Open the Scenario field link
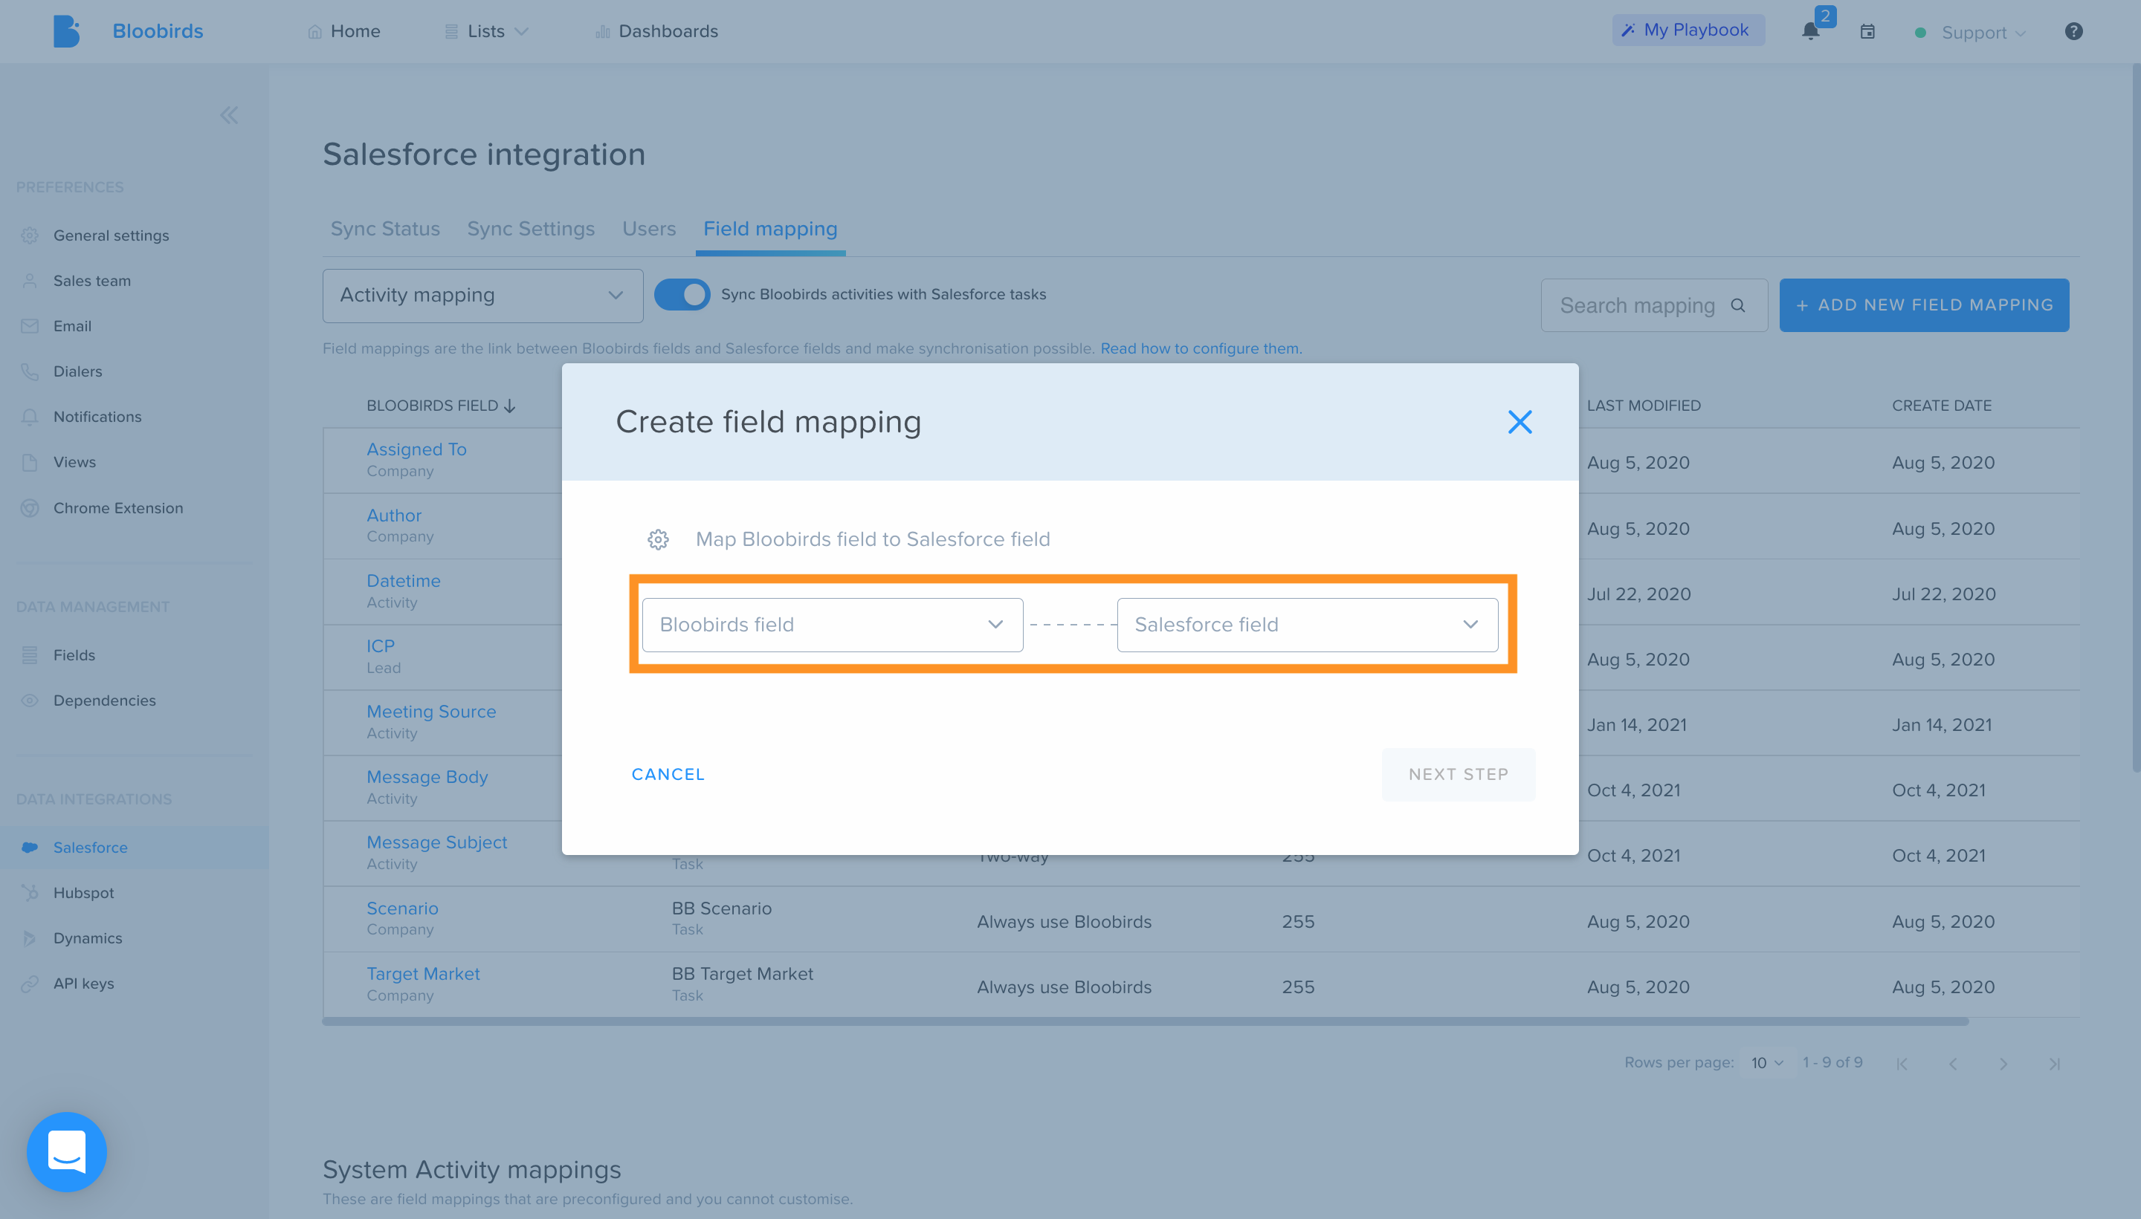This screenshot has height=1219, width=2141. (402, 908)
